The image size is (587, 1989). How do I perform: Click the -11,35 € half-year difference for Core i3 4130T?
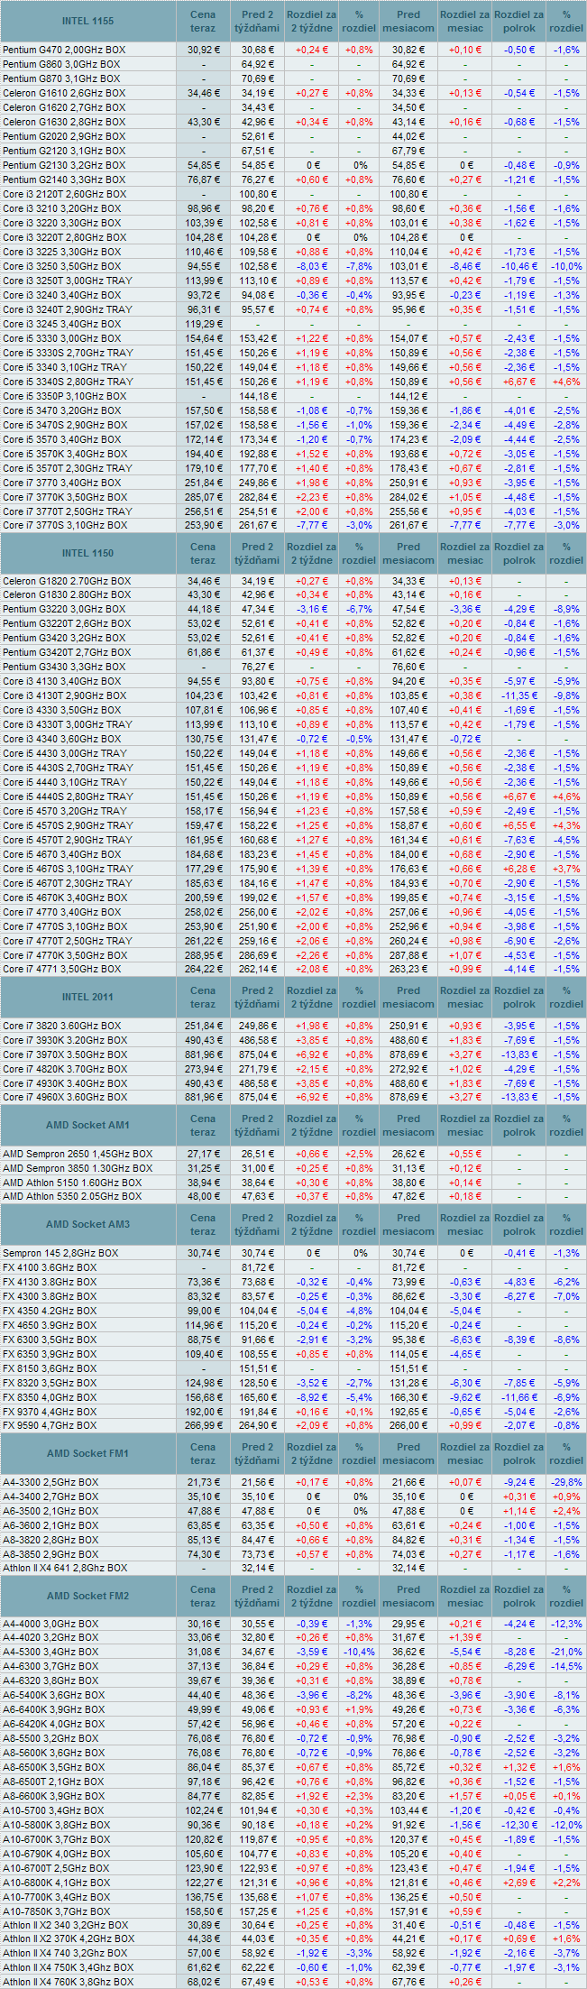519,697
